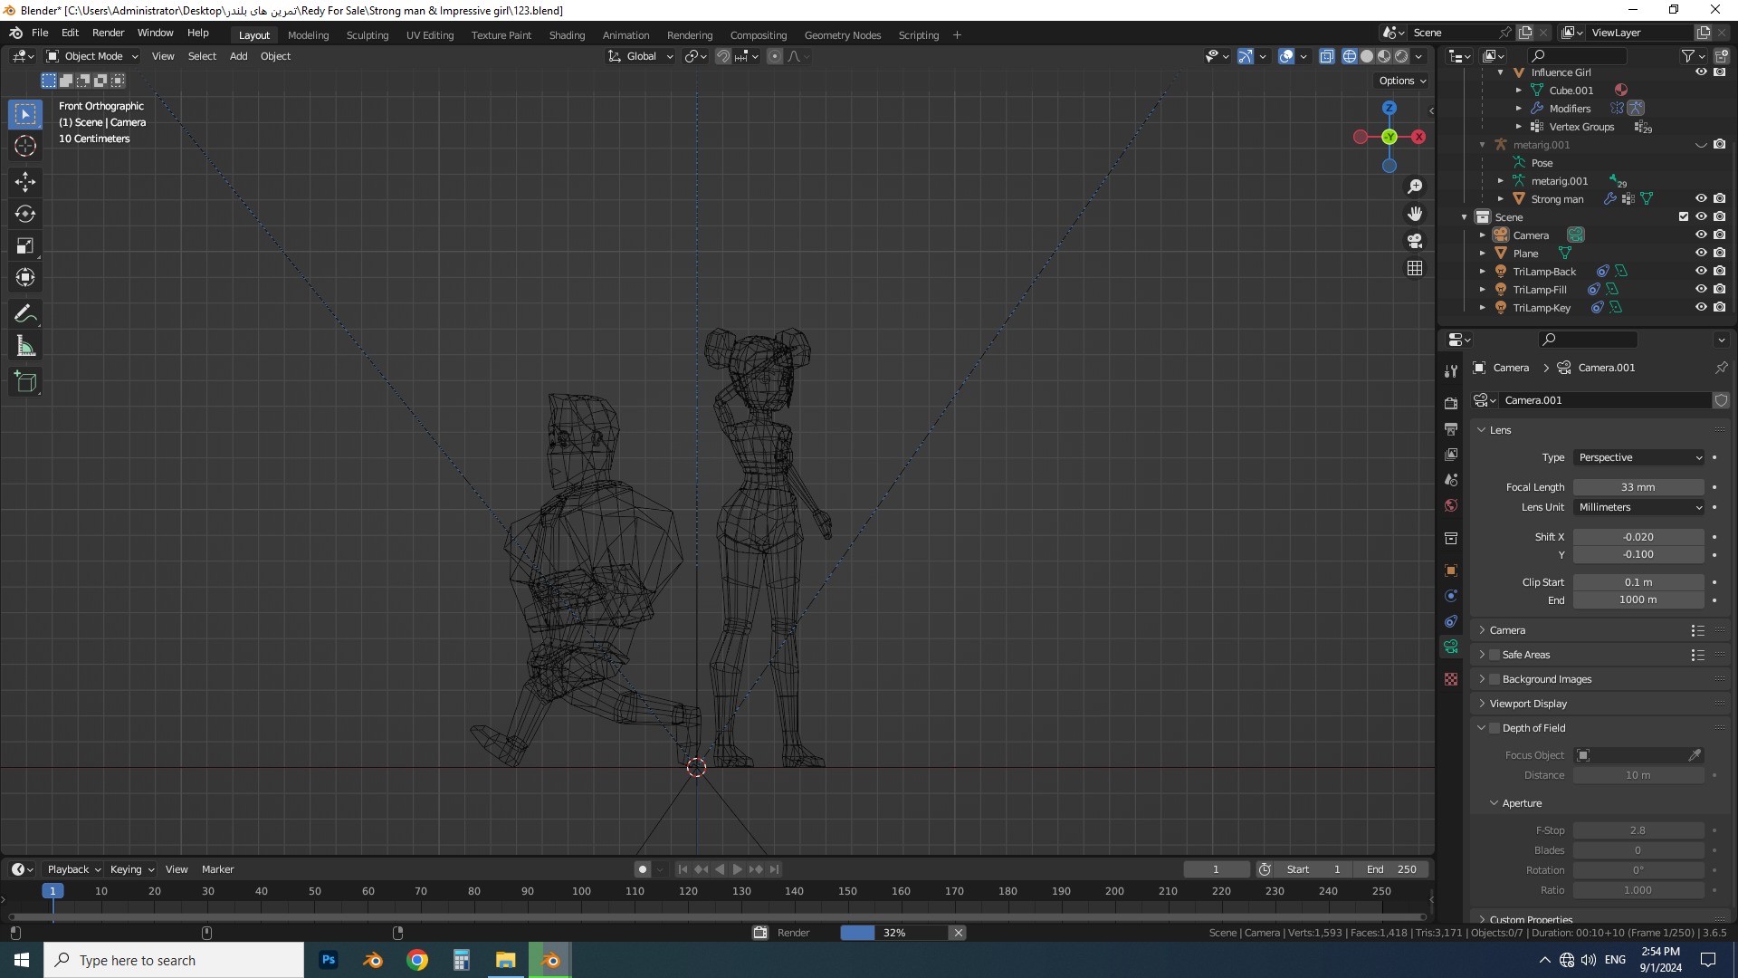Open the viewport Add menu
Viewport: 1738px width, 978px height.
(238, 56)
